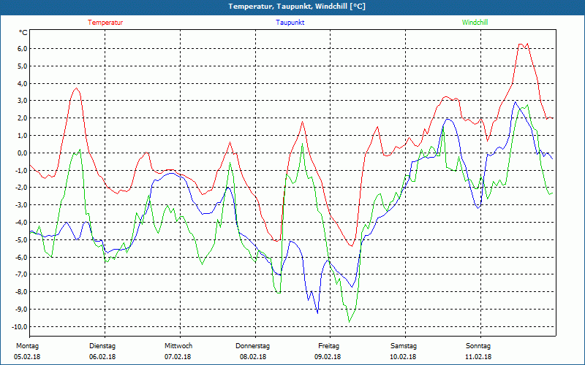585x365 pixels.
Task: Click the blue Taupunkt legend label
Action: point(290,23)
